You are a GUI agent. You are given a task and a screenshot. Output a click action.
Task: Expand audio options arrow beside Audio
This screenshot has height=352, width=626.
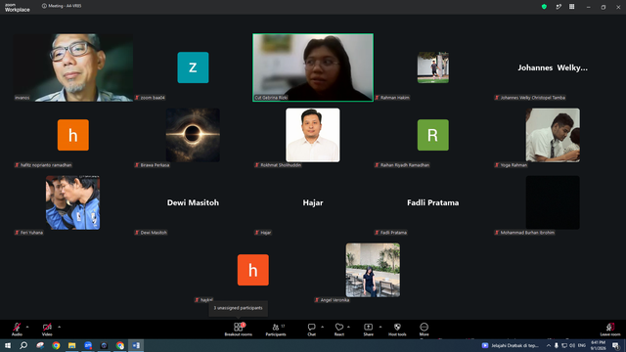27,327
